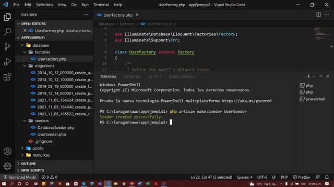Close the UserFactory.php editor tab
This screenshot has height=187, width=334.
pyautogui.click(x=137, y=15)
